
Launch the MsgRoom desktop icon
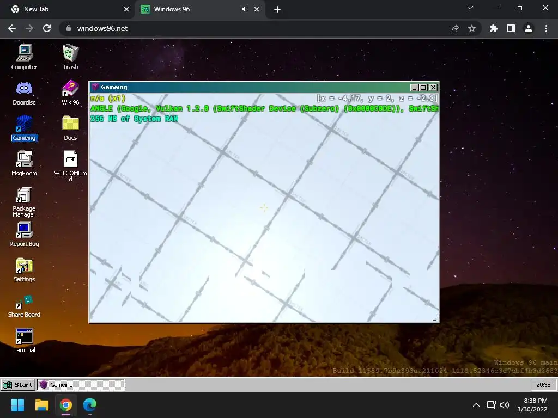click(x=24, y=163)
